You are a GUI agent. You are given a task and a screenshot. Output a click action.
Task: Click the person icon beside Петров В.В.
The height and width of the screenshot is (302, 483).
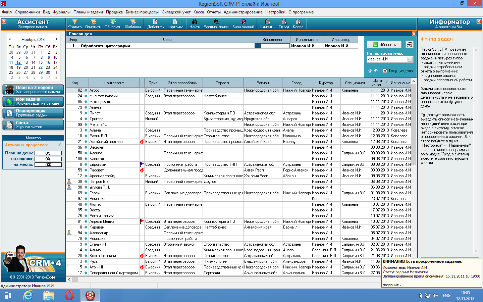[x=69, y=181]
